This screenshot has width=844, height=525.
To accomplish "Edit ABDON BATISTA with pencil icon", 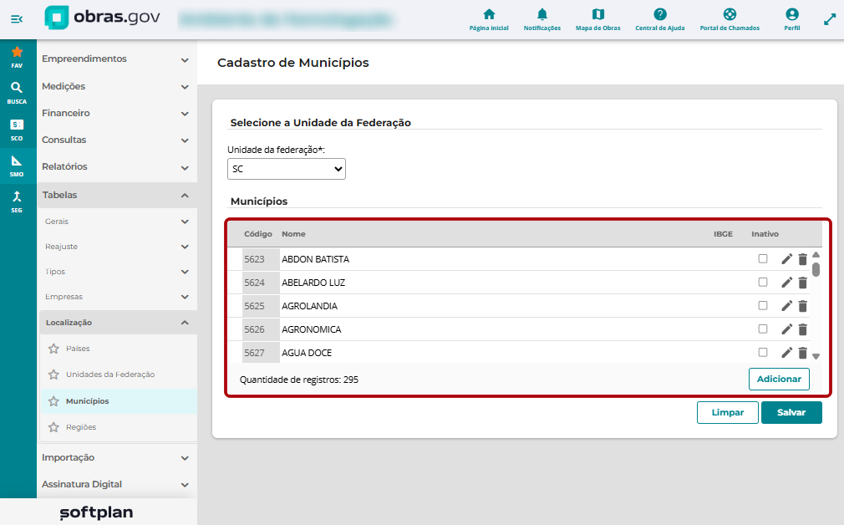I will tap(786, 259).
